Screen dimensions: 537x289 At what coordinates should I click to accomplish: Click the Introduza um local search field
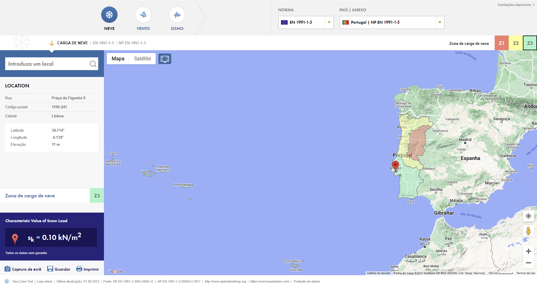[x=48, y=64]
